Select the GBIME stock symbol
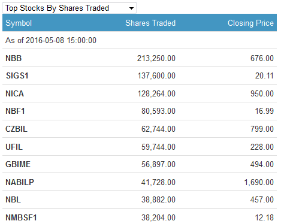Screen dimensions: 284x224 click(18, 164)
